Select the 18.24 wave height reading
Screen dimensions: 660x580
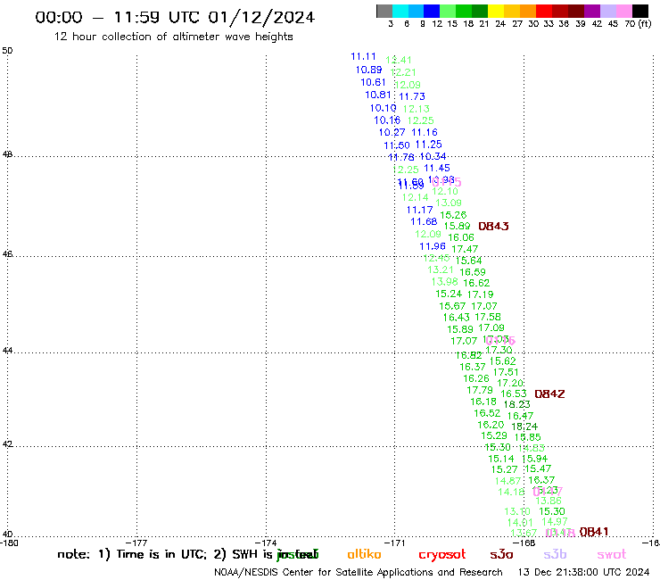(524, 427)
